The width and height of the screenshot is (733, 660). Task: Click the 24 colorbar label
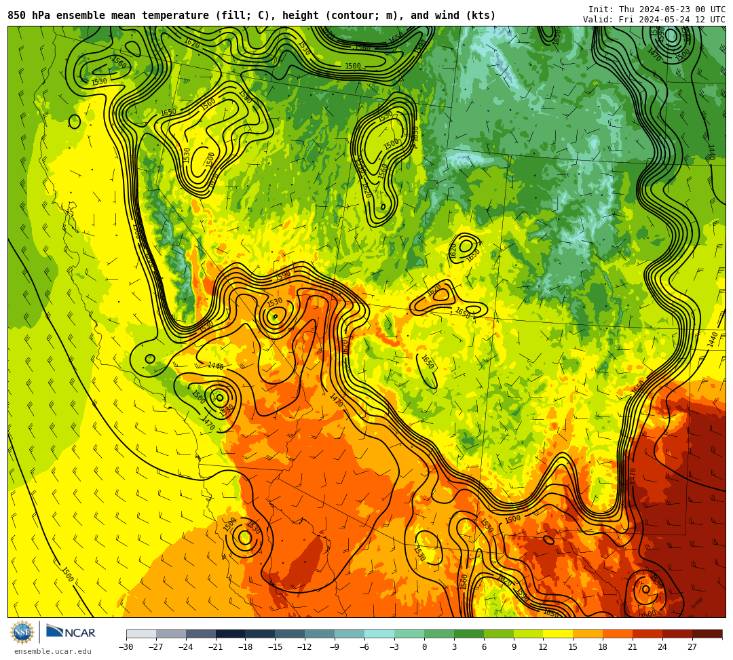click(x=663, y=647)
